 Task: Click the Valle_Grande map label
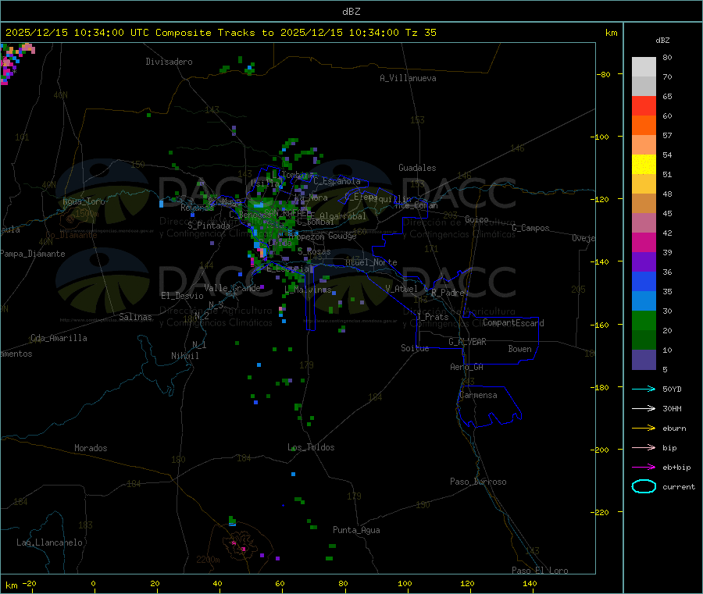coord(232,288)
